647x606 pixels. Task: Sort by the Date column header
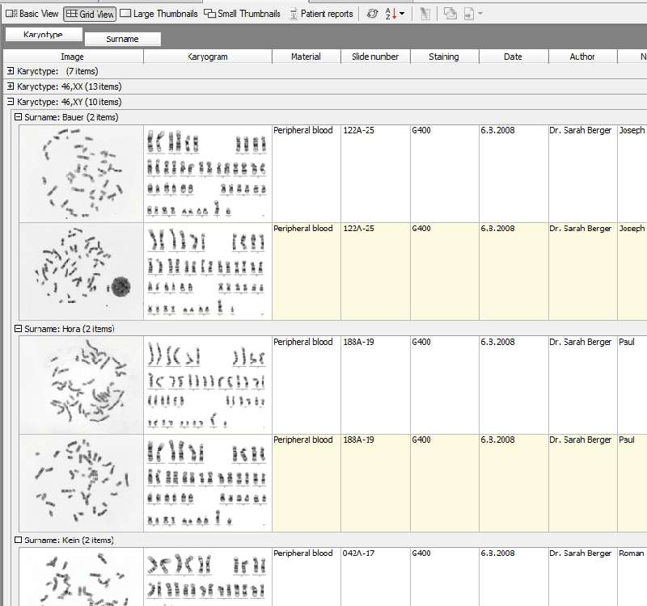coord(514,57)
